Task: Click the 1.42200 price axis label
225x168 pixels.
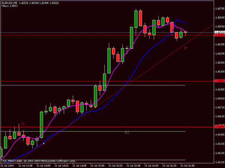Action: tap(220, 63)
